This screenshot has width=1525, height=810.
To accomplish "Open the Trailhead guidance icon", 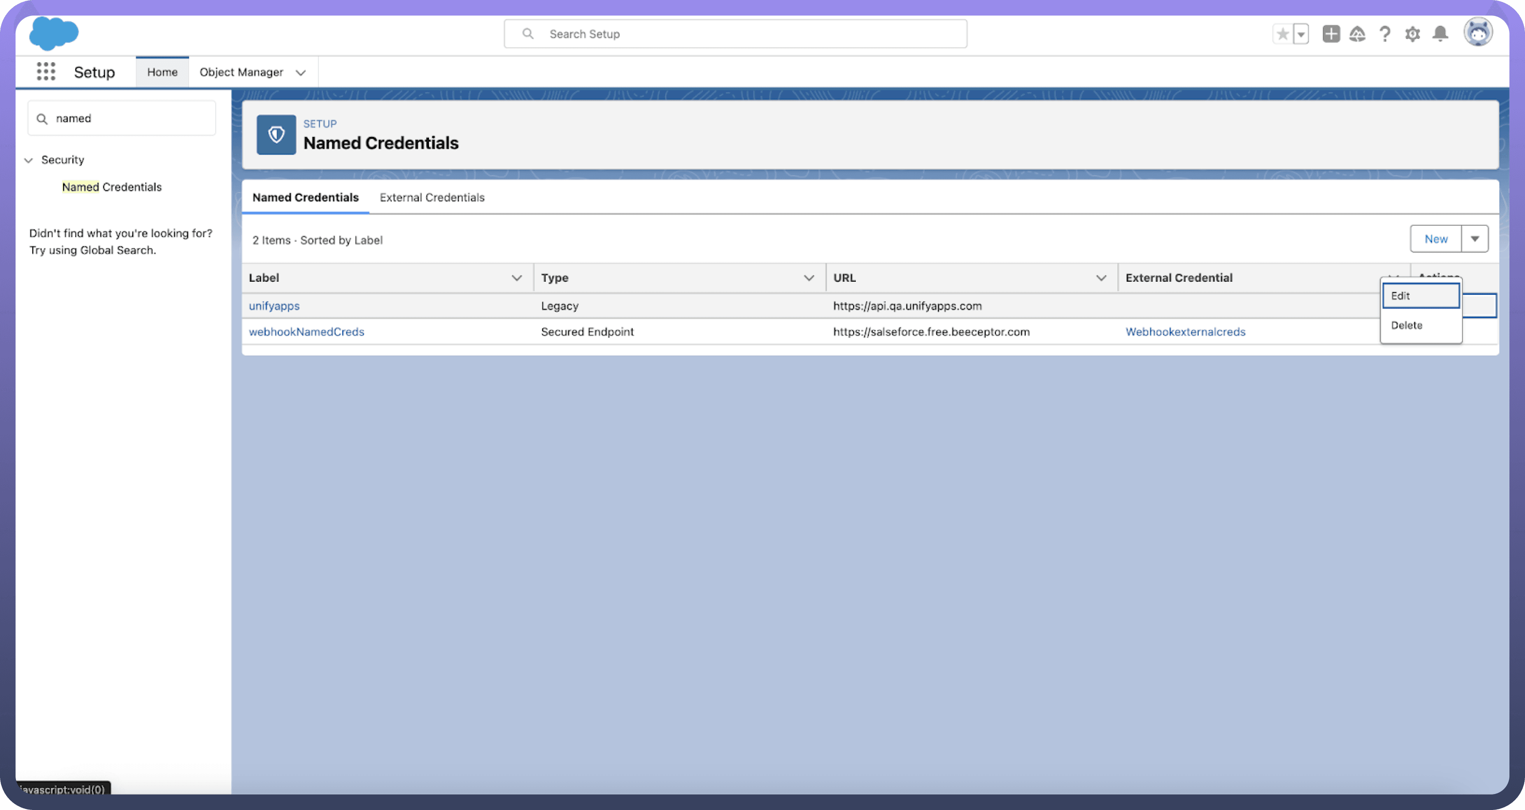I will tap(1357, 34).
